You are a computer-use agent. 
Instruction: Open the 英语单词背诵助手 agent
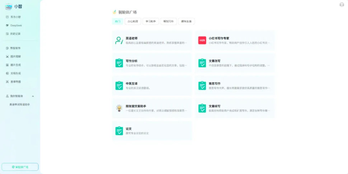[x=20, y=105]
